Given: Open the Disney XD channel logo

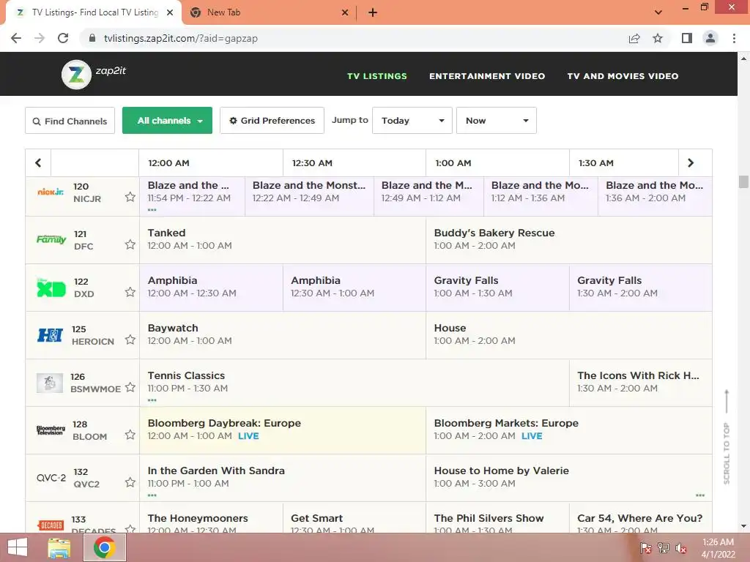Looking at the screenshot, I should coord(51,287).
